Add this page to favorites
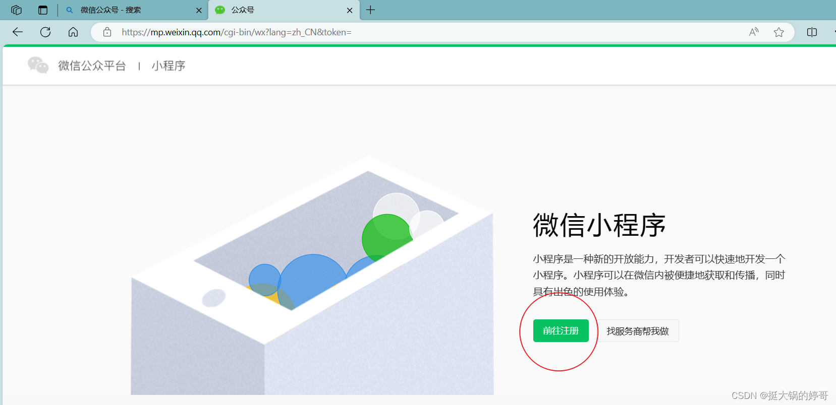 pyautogui.click(x=779, y=32)
